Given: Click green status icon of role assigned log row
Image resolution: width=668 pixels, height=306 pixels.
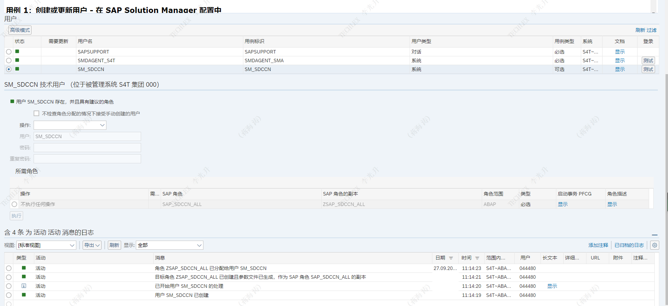Looking at the screenshot, I should 24,268.
